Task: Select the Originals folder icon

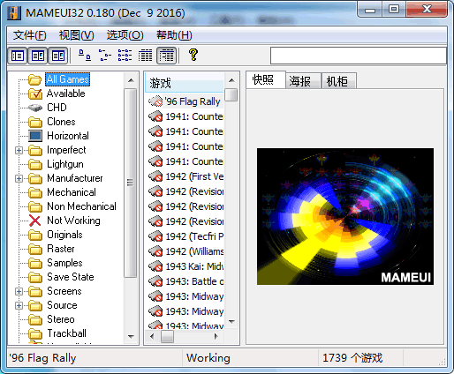Action: point(35,235)
